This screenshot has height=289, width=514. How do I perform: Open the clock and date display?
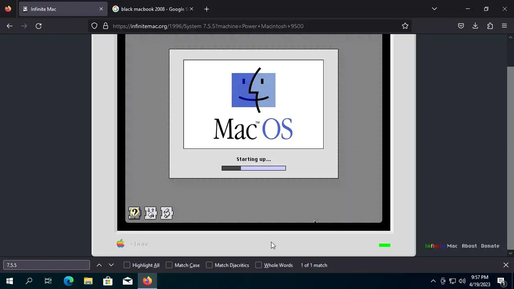tap(480, 281)
